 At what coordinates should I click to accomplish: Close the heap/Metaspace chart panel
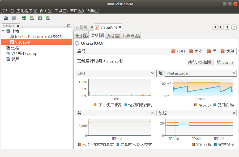pos(234,73)
